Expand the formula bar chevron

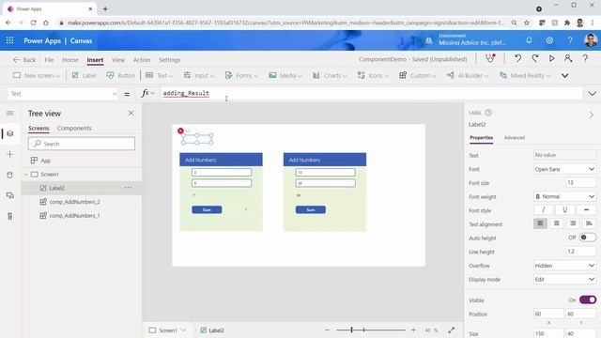click(592, 94)
